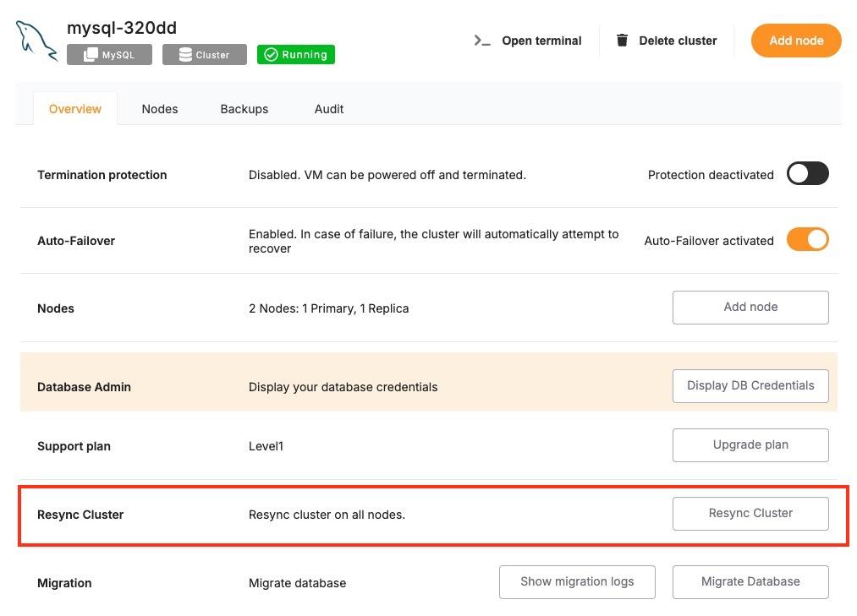Click the Cluster badge database icon

tap(185, 55)
